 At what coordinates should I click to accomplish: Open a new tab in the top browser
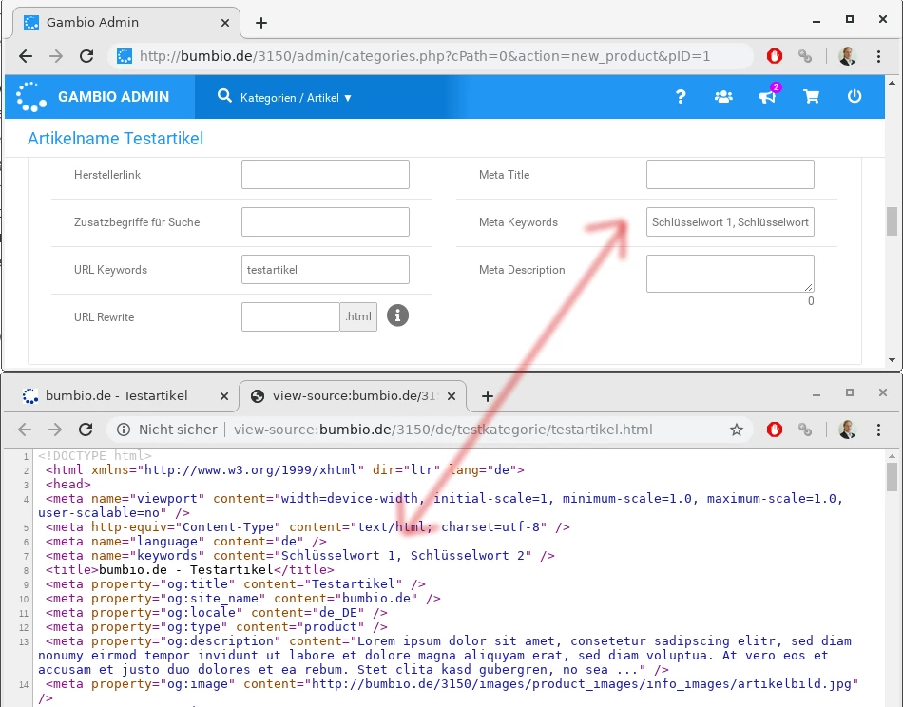[261, 23]
